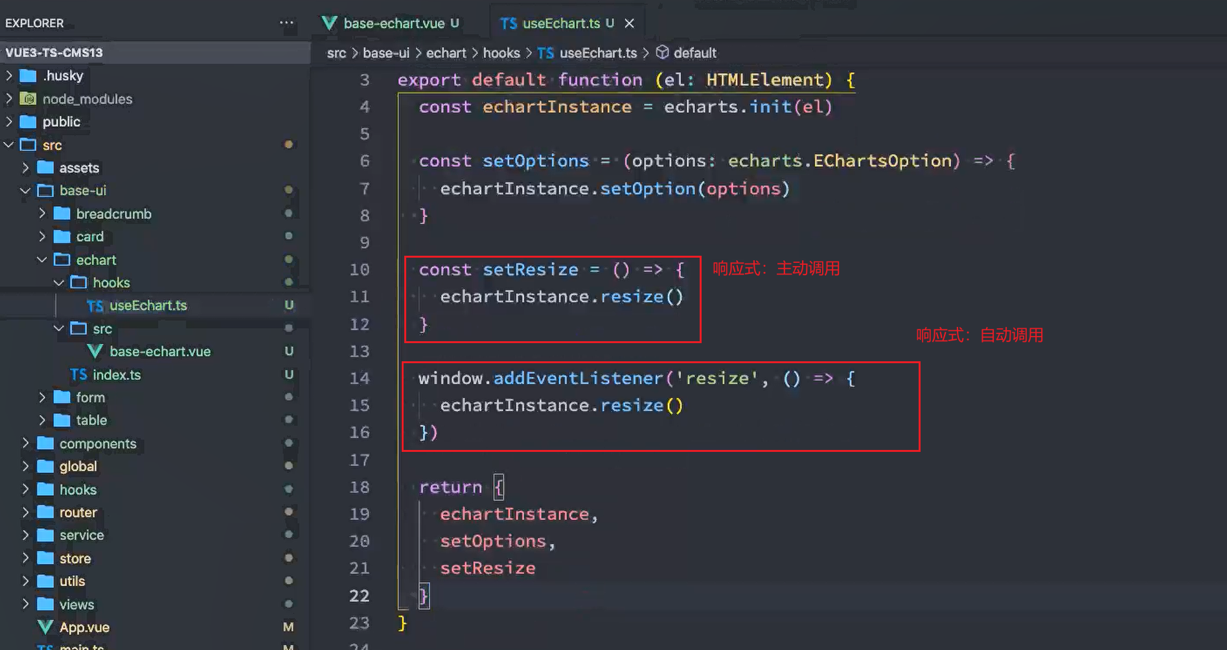Open App.vue file in Explorer
The width and height of the screenshot is (1227, 650).
(x=155, y=627)
